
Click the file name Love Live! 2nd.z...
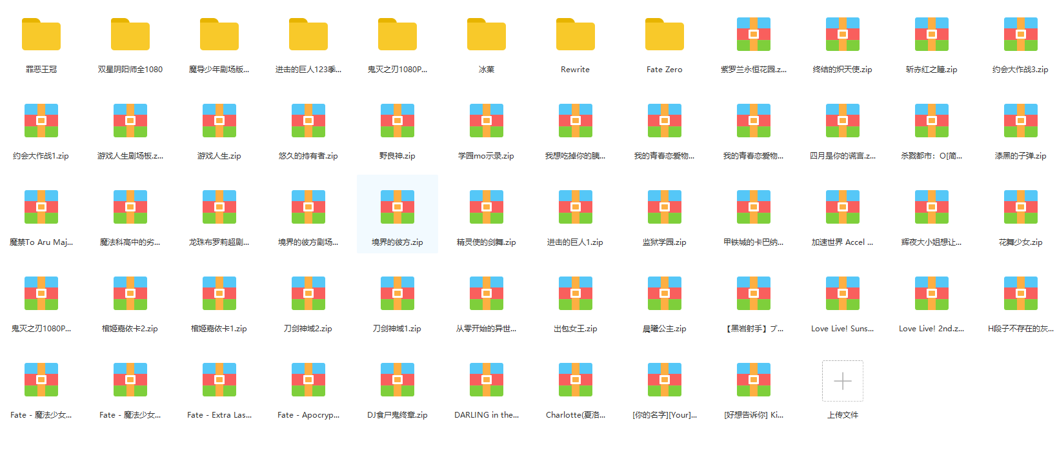932,329
